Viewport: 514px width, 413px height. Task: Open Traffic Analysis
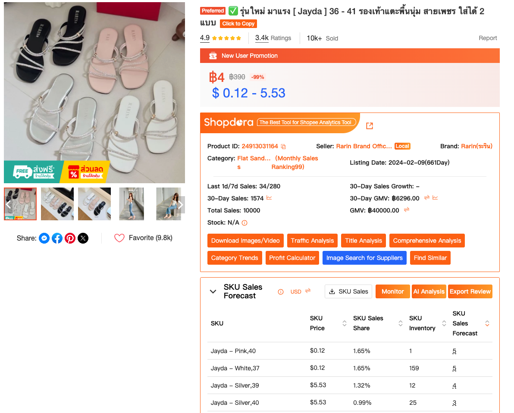pos(312,241)
